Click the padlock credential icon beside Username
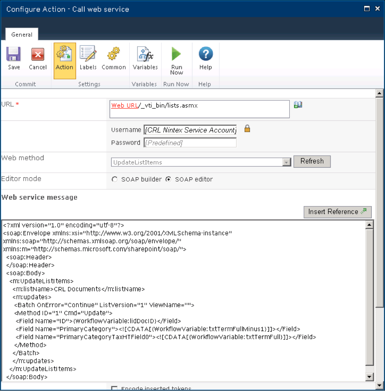The height and width of the screenshot is (391, 385). 247,129
